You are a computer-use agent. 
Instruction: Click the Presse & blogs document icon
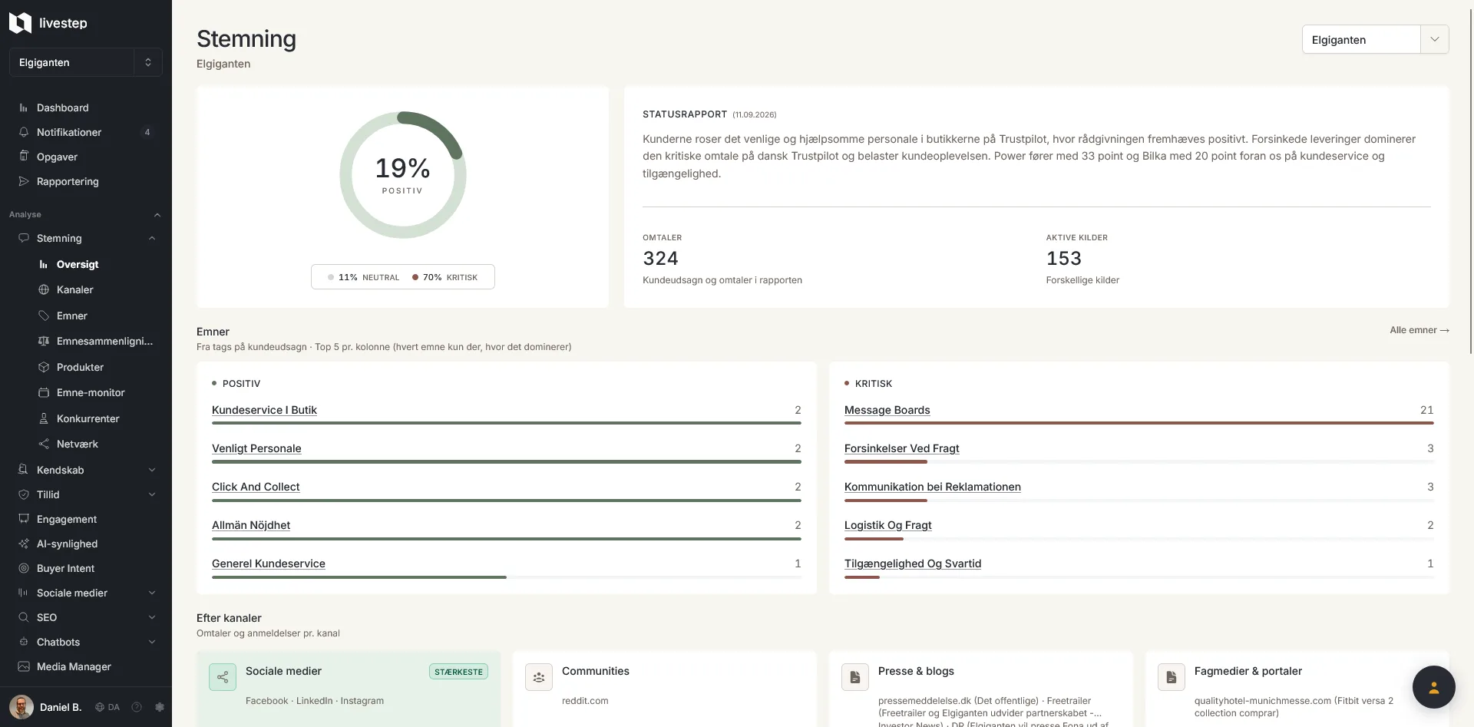coord(855,677)
